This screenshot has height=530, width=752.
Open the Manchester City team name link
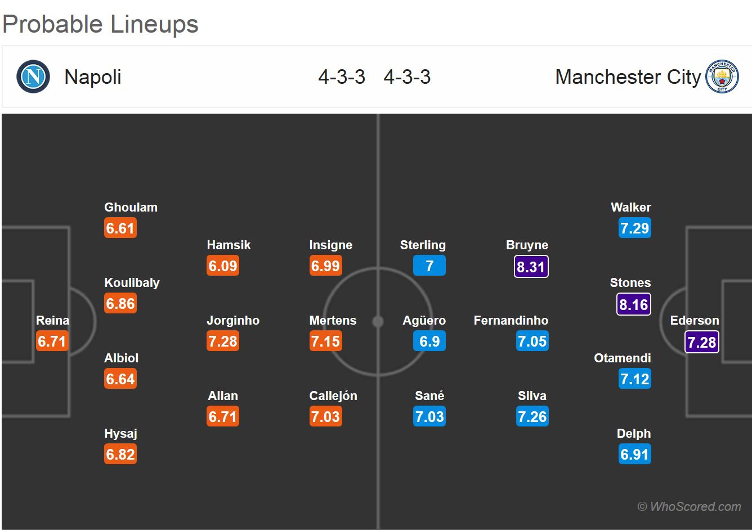[x=628, y=77]
